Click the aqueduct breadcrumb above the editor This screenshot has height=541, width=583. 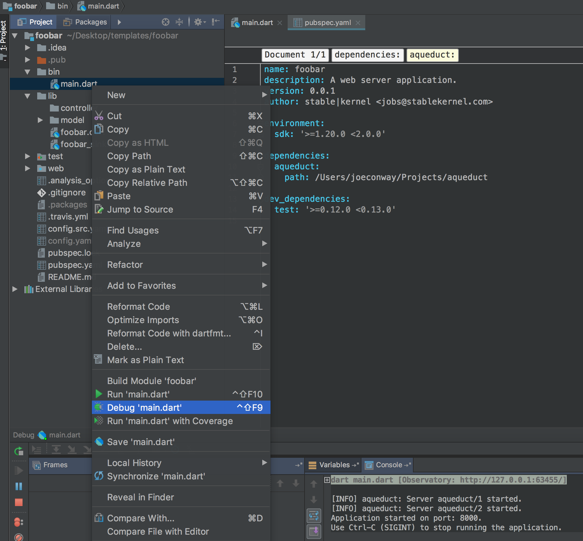432,55
